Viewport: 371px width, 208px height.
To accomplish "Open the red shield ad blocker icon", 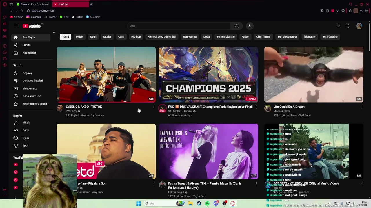I will click(332, 11).
